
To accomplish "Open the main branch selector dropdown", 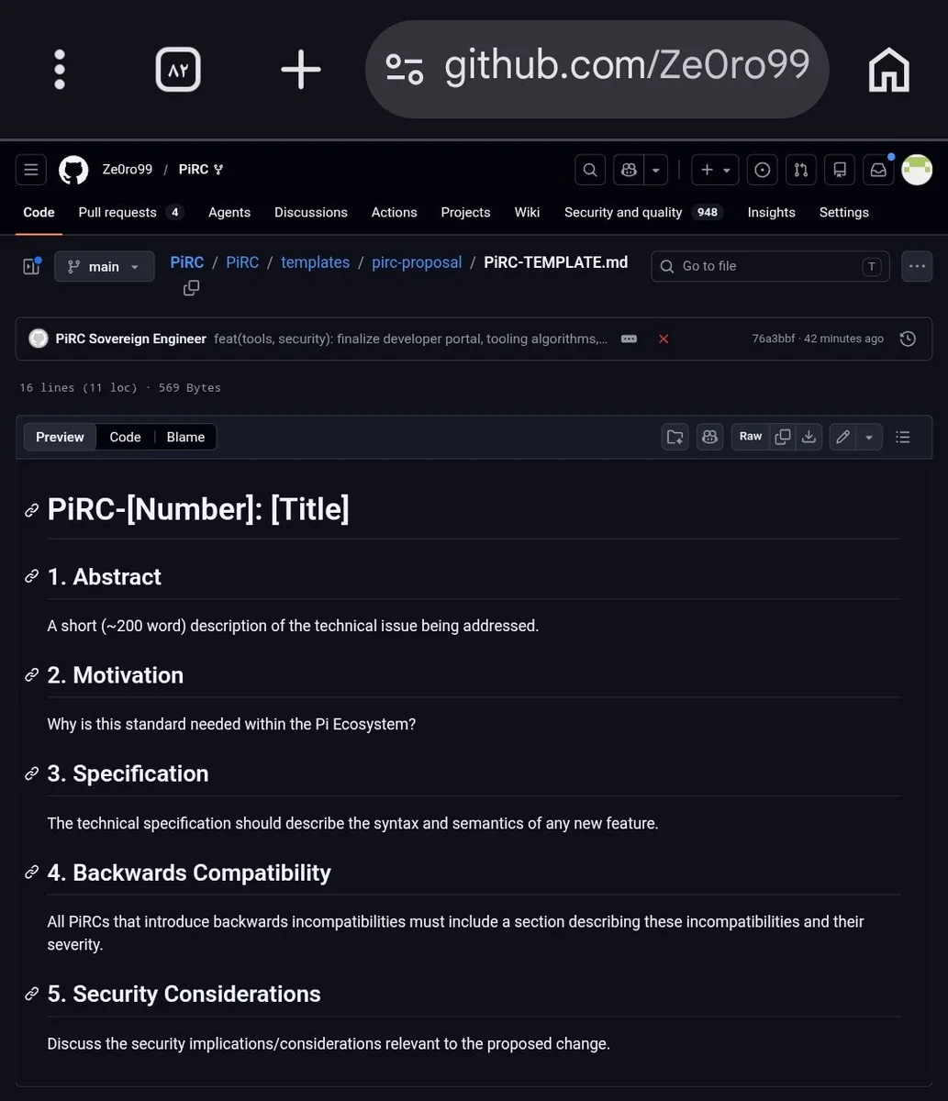I will pos(105,266).
